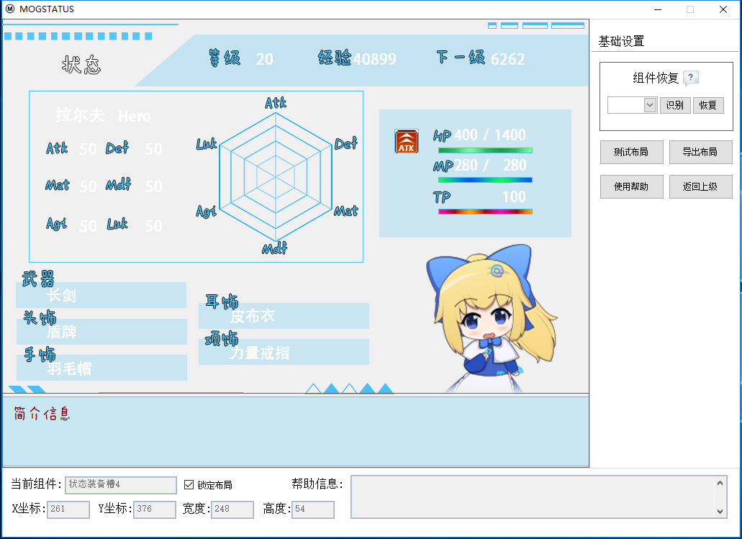
Task: Click 返回上级 to go back
Action: click(700, 186)
